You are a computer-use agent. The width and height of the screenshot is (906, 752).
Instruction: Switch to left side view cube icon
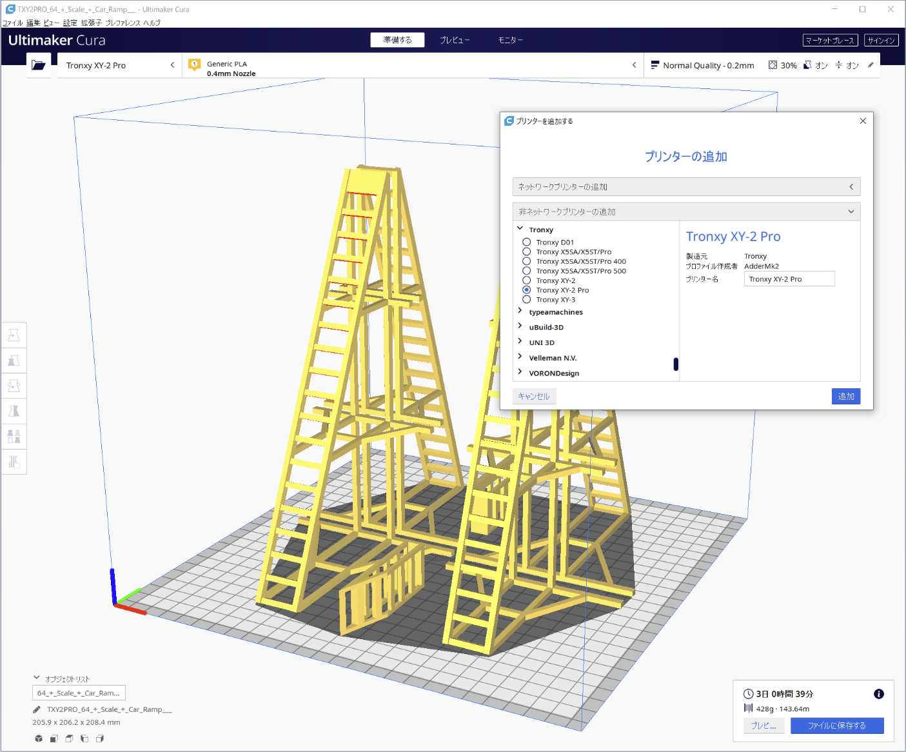(84, 738)
